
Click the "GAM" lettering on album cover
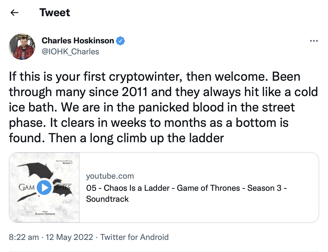(x=27, y=188)
